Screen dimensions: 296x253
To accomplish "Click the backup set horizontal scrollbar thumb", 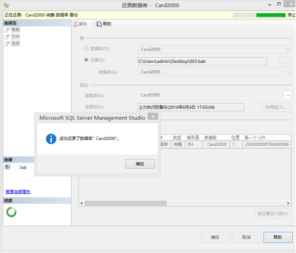I will click(x=126, y=204).
